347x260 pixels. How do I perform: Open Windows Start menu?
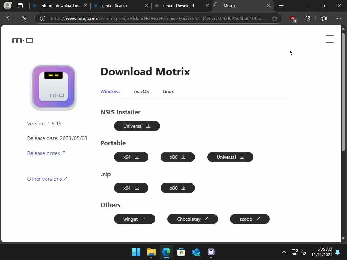136,252
